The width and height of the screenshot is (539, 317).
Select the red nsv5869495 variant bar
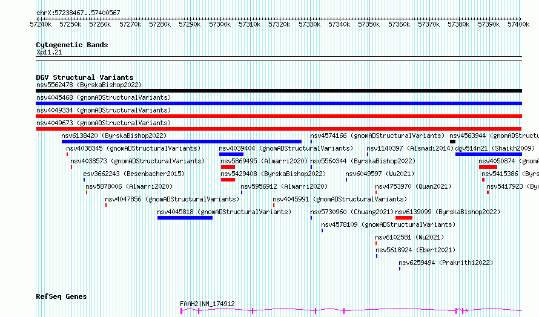[x=228, y=167]
